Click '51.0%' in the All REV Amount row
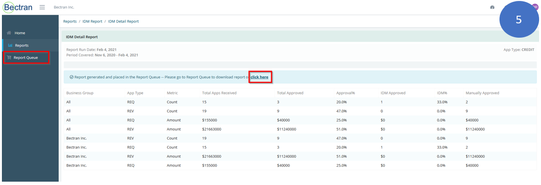 pyautogui.click(x=341, y=129)
